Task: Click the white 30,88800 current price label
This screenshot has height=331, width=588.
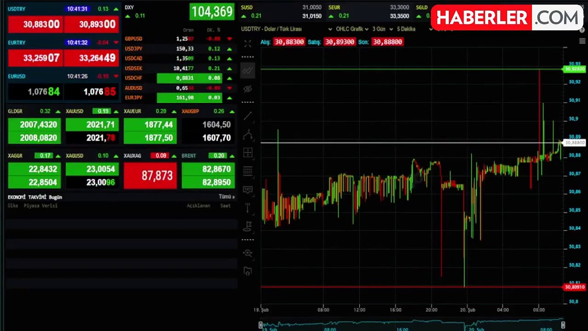Action: point(574,143)
